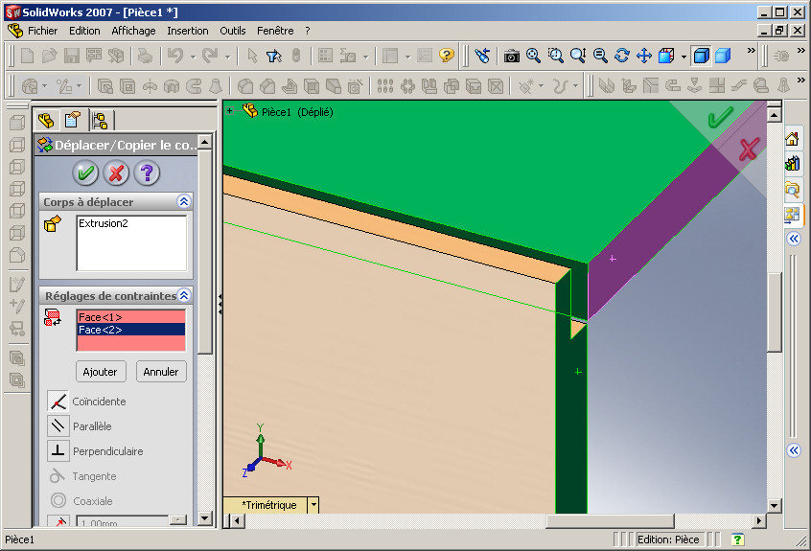Open the purple help question mark
Screen dimensions: 811x551
pos(147,172)
